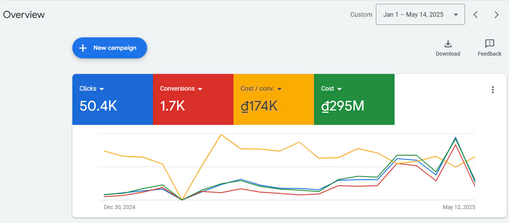Click the Overview page heading
The image size is (509, 223).
click(24, 15)
